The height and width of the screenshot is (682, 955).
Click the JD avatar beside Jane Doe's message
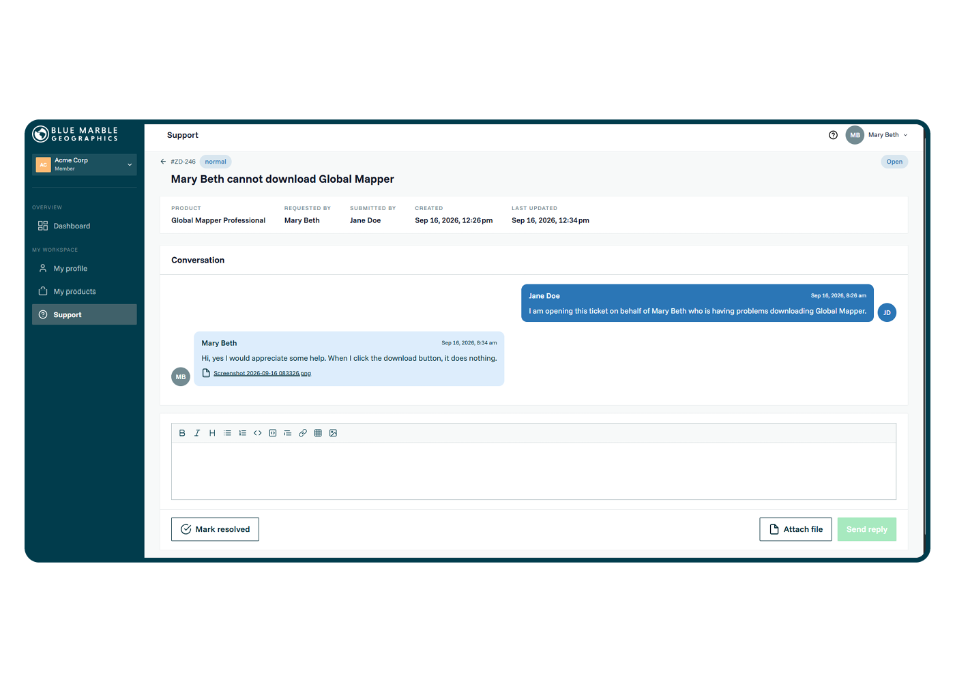click(x=887, y=312)
